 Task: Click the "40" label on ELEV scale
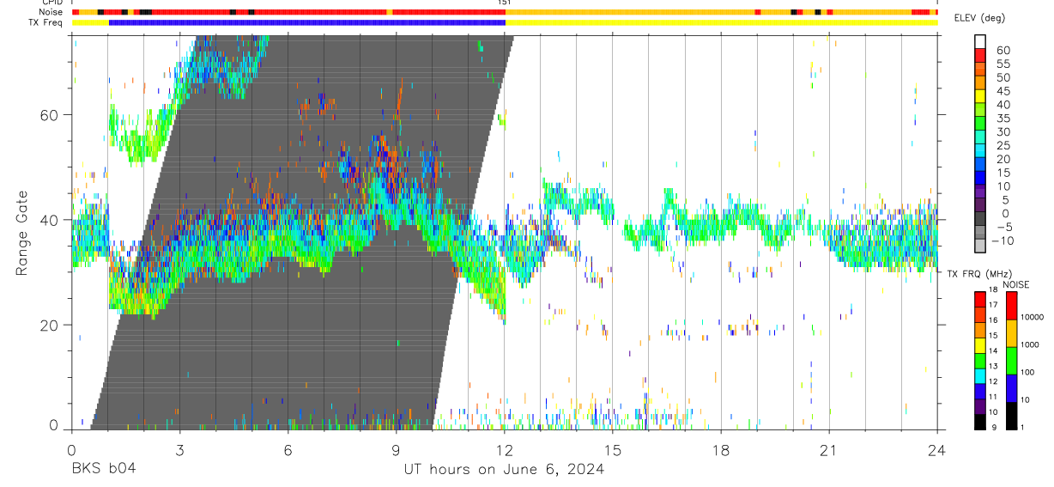pos(1003,105)
